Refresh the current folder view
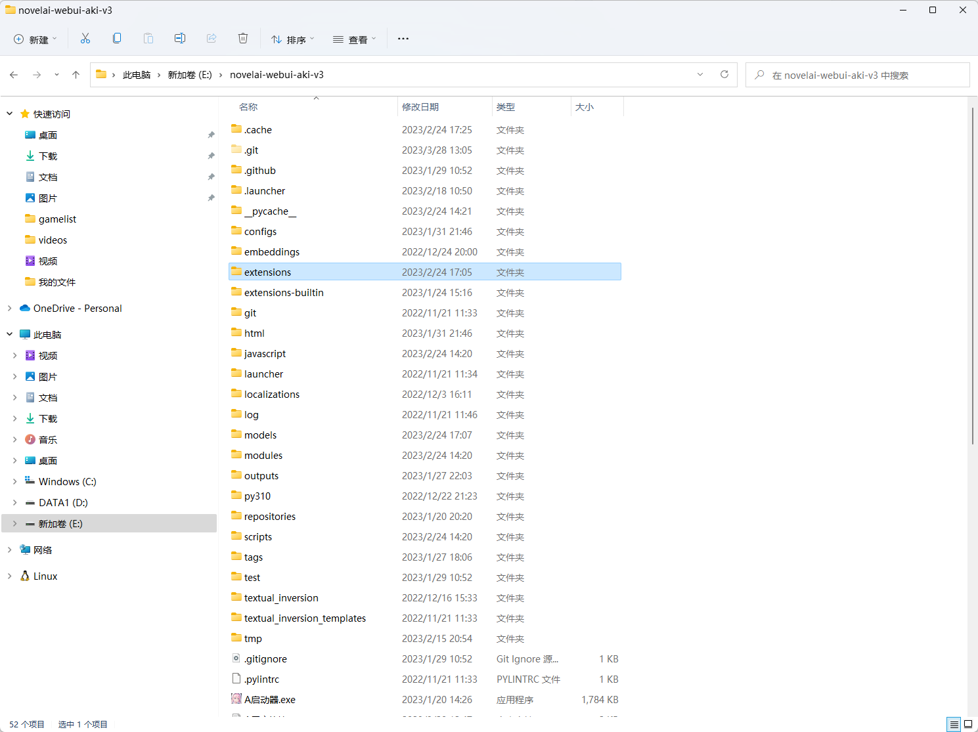The width and height of the screenshot is (978, 732). coord(724,74)
